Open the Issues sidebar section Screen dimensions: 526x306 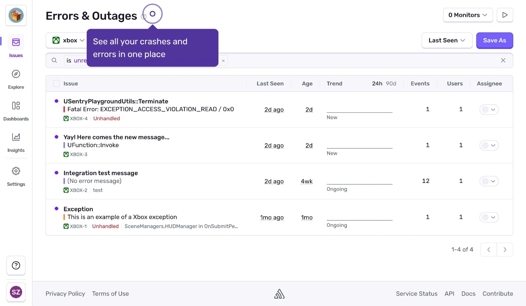tap(16, 46)
